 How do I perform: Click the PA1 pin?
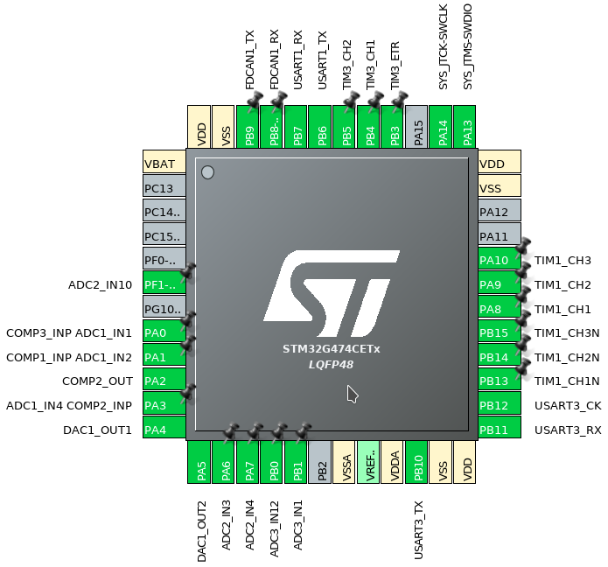[164, 355]
